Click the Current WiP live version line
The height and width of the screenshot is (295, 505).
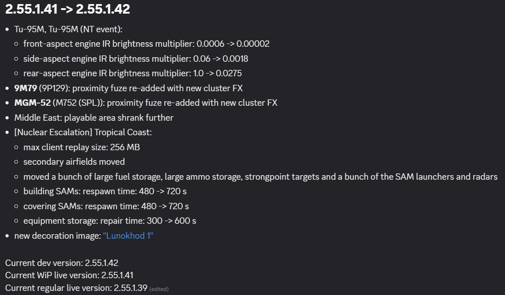[x=69, y=275]
